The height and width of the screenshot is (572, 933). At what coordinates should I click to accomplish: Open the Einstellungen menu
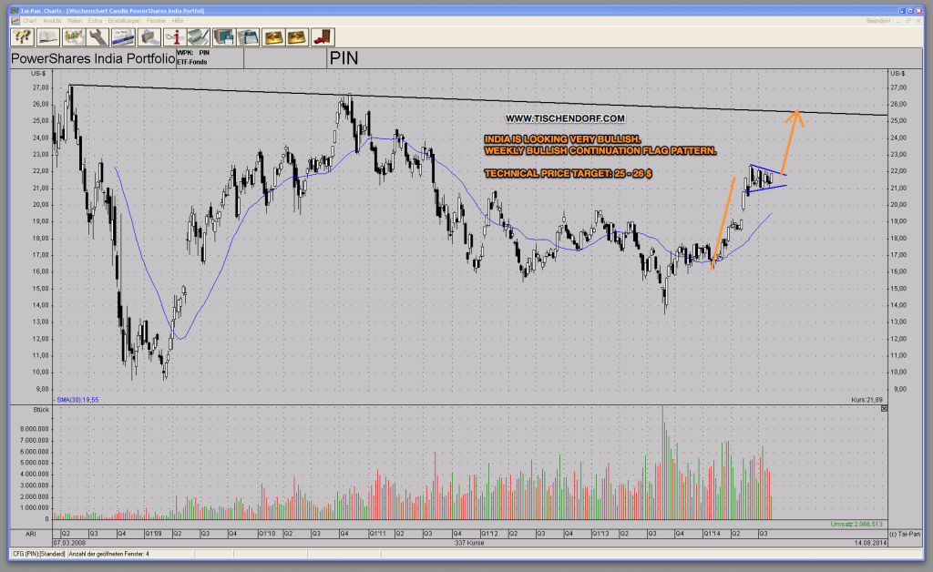pos(123,20)
